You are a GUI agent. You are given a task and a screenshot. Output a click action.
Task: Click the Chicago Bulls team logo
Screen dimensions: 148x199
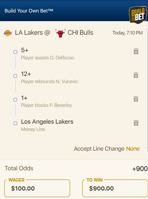tap(60, 33)
